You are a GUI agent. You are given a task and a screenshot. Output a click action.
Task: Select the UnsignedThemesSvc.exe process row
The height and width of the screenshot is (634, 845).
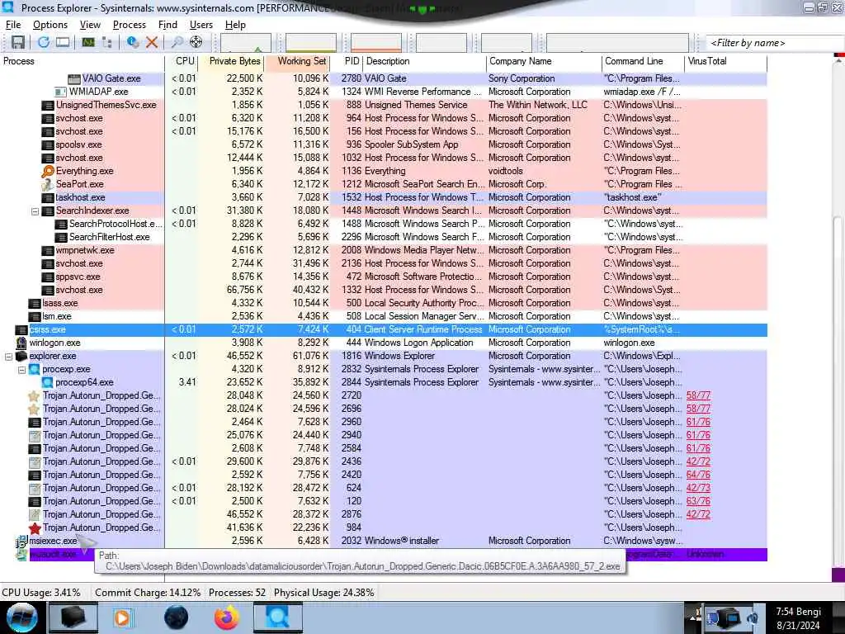tap(384, 105)
